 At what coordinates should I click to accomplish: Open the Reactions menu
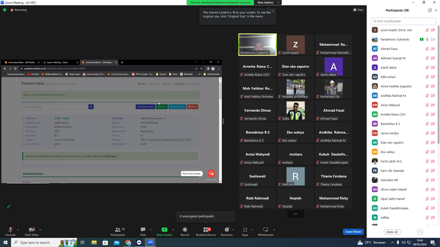click(226, 231)
